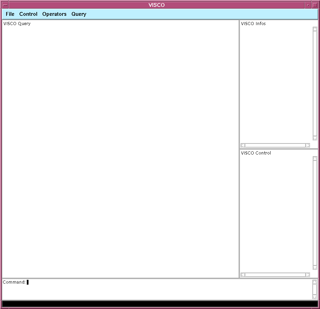This screenshot has width=320, height=309.
Task: Open the Operators menu
Action: pos(54,14)
